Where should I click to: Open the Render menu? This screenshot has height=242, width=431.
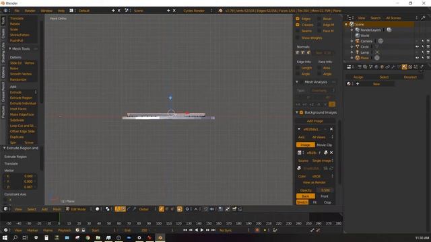[30, 11]
